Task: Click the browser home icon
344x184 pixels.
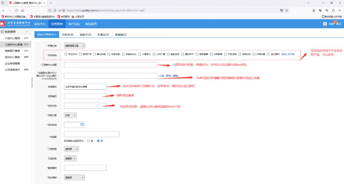Action: pos(23,11)
